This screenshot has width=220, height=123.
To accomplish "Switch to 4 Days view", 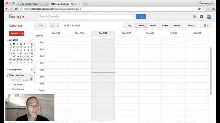I will tap(165, 26).
